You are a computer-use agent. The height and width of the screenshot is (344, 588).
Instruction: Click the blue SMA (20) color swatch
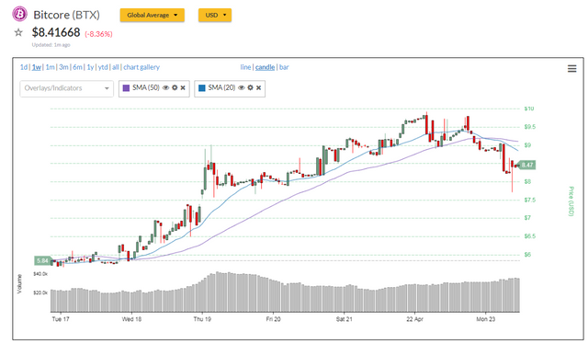(x=202, y=88)
